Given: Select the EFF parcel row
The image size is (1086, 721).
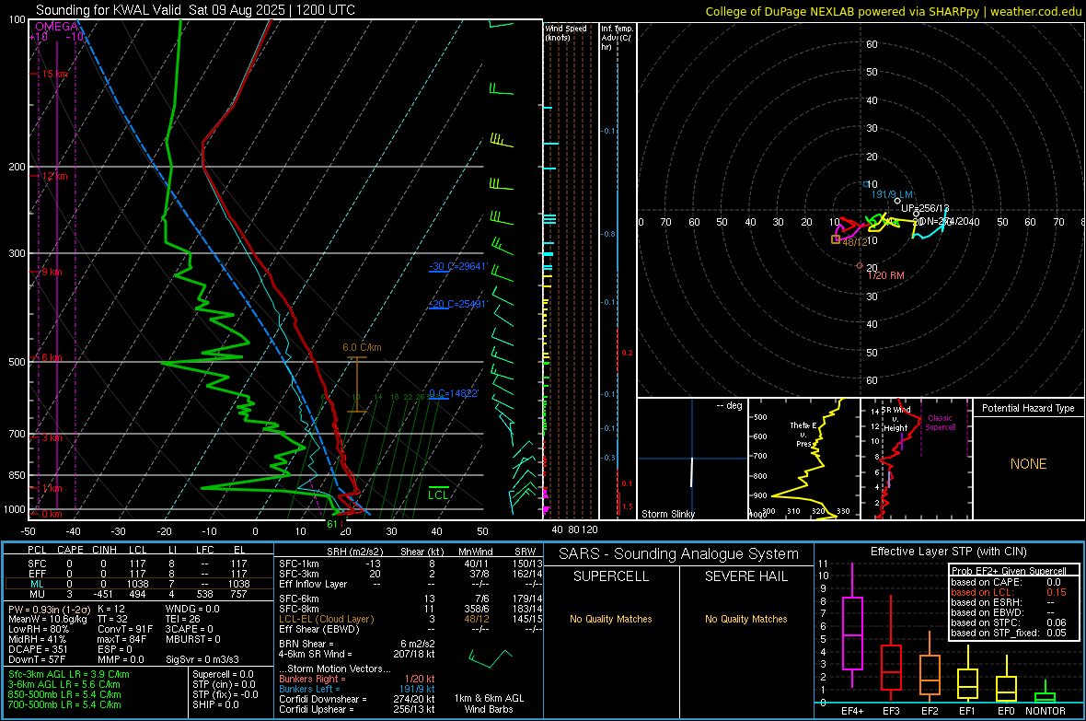Looking at the screenshot, I should [x=137, y=574].
